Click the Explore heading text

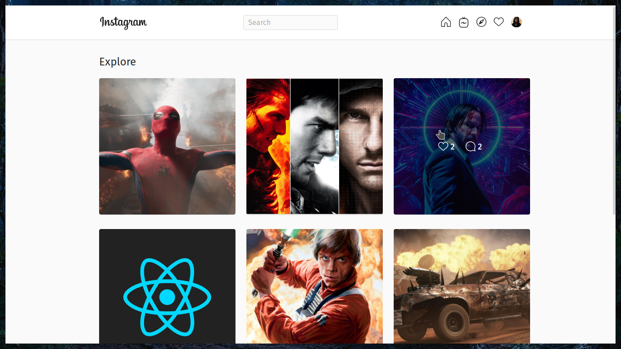tap(118, 62)
